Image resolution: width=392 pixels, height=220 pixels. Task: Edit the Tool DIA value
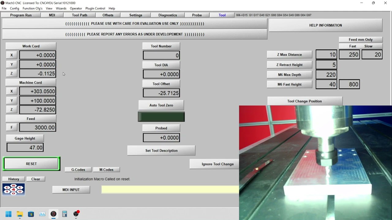161,74
